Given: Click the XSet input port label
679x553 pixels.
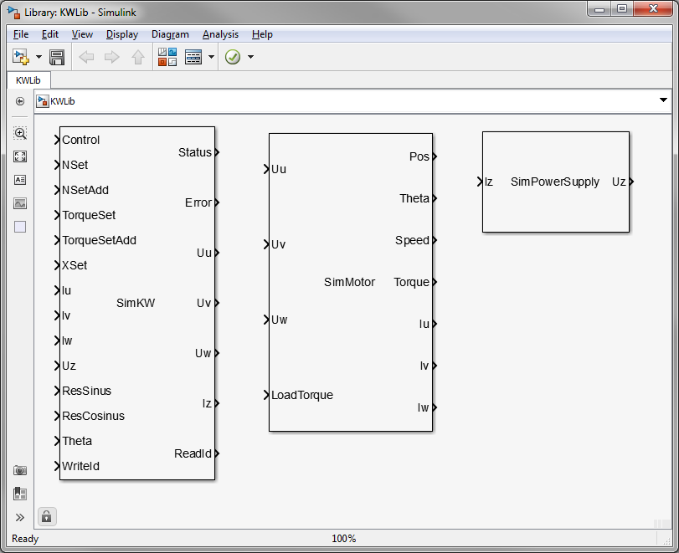Looking at the screenshot, I should pyautogui.click(x=75, y=265).
